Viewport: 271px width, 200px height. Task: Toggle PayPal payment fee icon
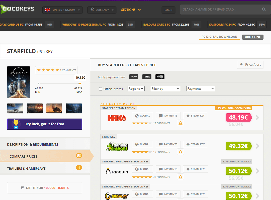(134, 77)
